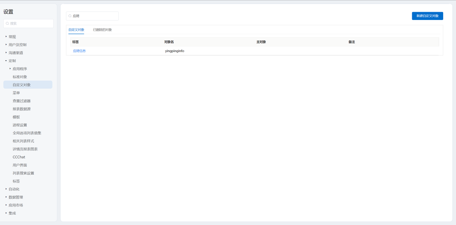Click the magnifier icon in object search box
This screenshot has width=456, height=225.
pos(70,16)
